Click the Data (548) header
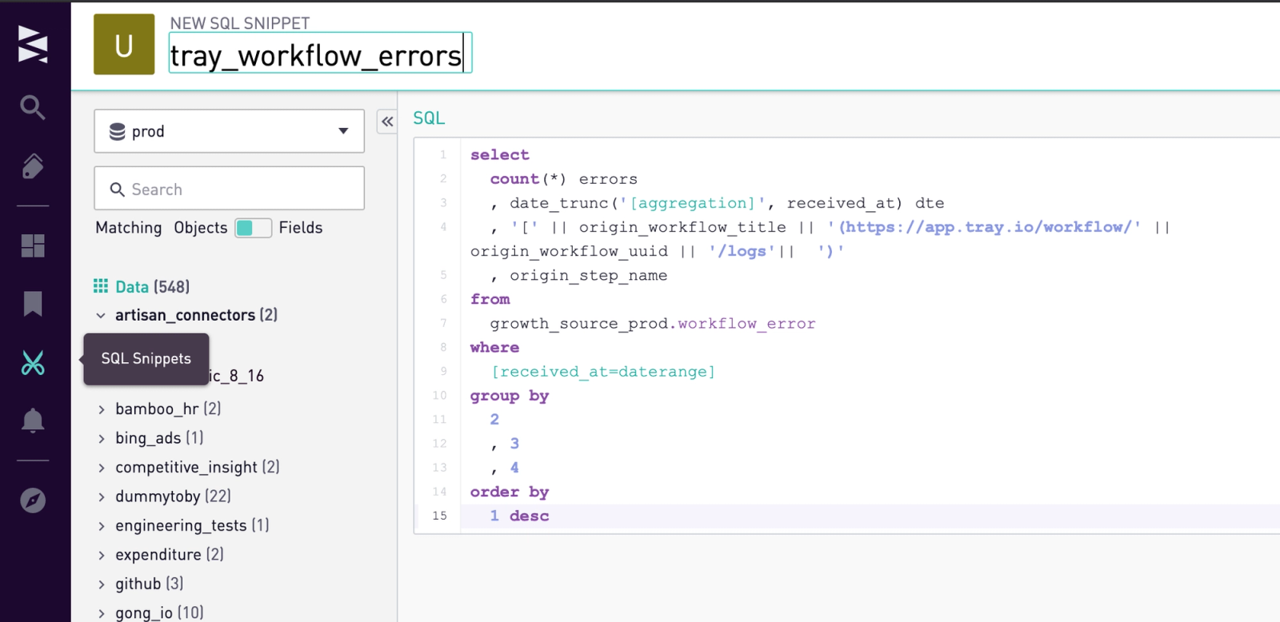 (x=142, y=286)
